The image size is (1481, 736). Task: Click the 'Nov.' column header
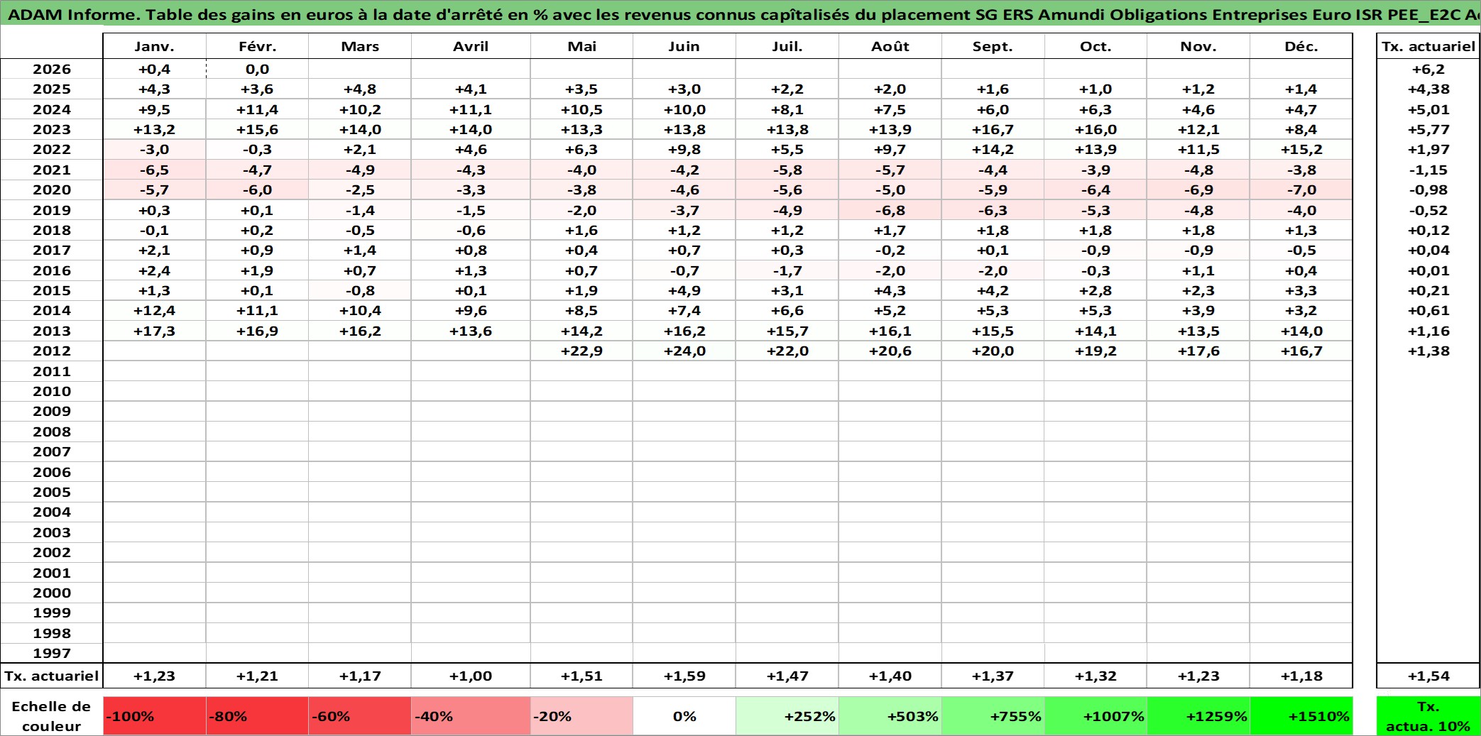[1198, 46]
